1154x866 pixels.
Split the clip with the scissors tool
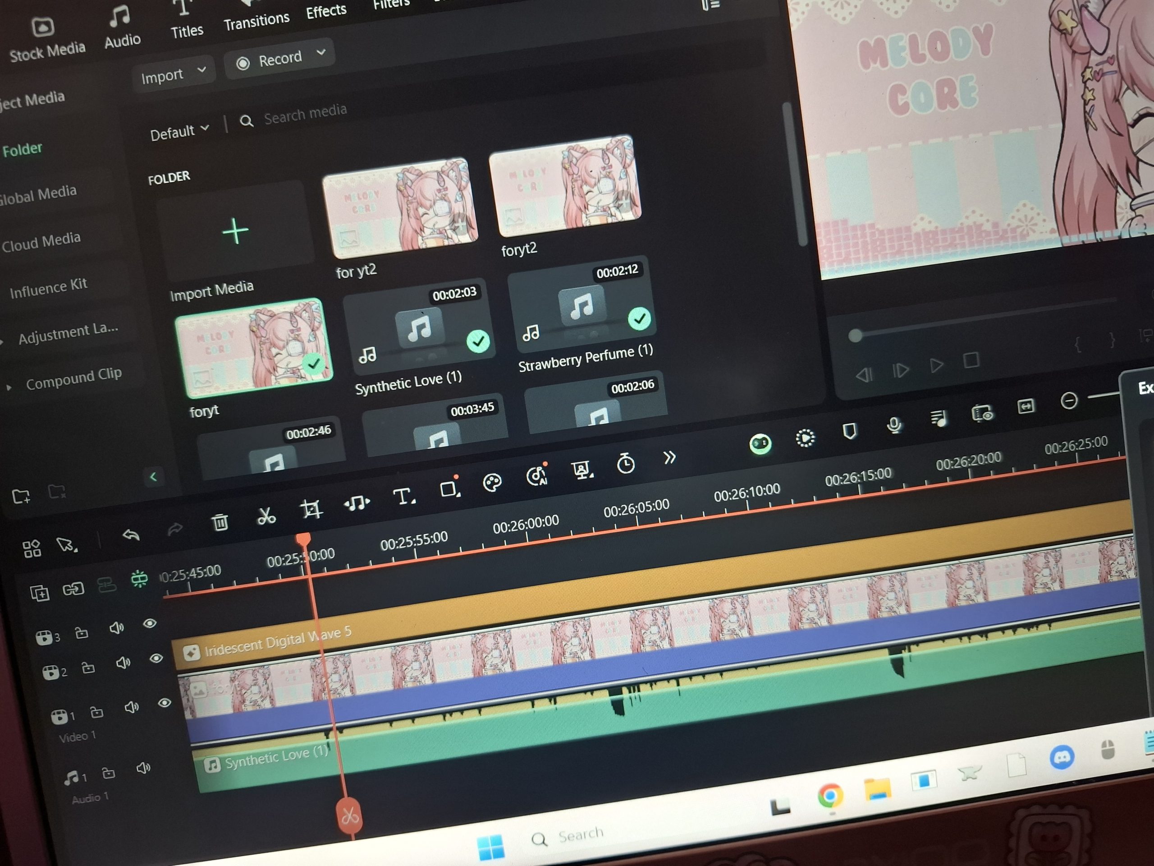click(x=266, y=516)
